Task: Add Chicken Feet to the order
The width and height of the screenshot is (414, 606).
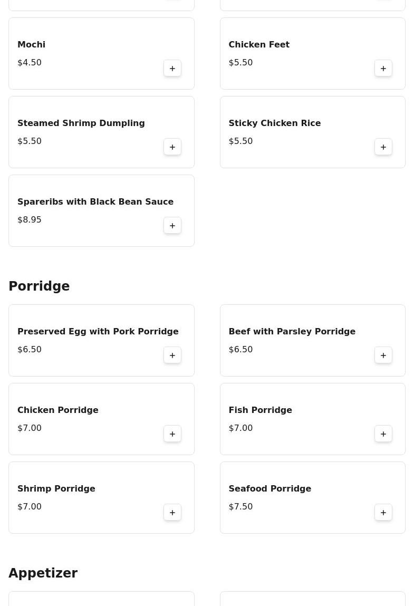Action: (383, 69)
